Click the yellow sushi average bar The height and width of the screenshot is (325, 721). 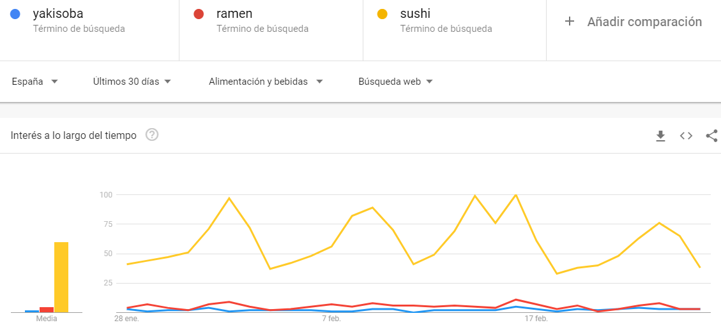(61, 277)
